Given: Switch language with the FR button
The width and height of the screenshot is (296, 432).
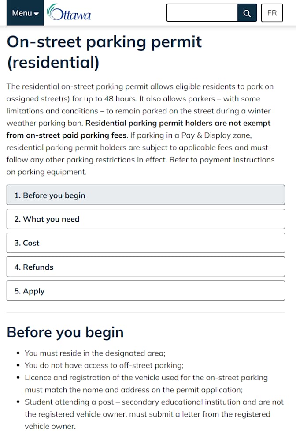Looking at the screenshot, I should coord(272,13).
